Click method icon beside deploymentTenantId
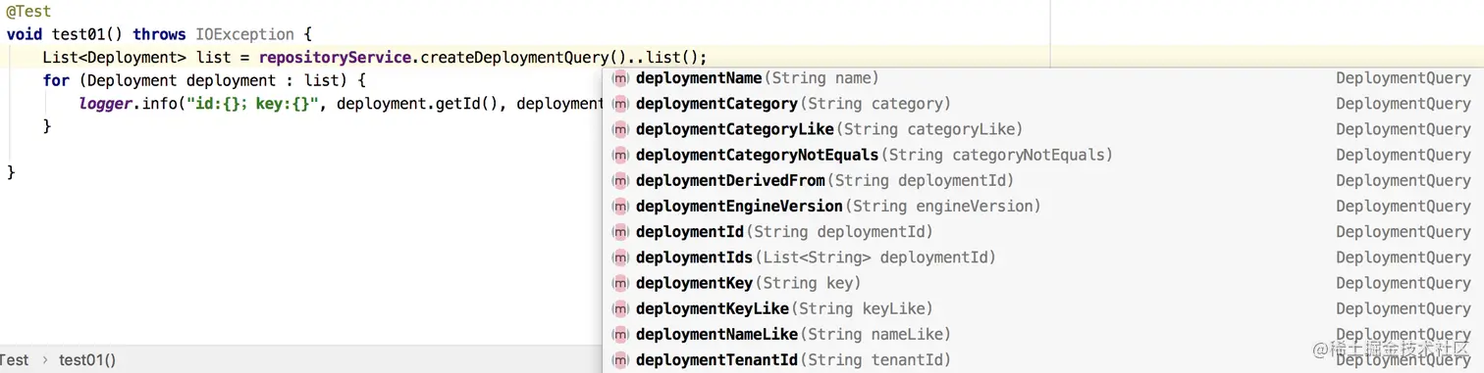Screen dimensions: 1484x373 click(620, 359)
